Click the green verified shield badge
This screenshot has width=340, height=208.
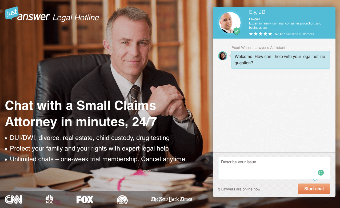tap(237, 31)
